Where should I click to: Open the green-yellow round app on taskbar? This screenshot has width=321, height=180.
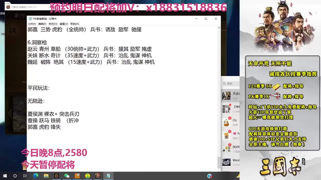click(88, 176)
